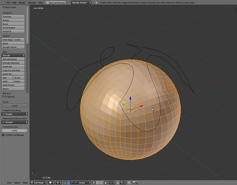This screenshot has height=185, width=237.
Task: Click the Knife button
Action: pos(7,81)
